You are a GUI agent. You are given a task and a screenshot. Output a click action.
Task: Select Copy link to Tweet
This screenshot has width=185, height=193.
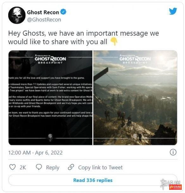coord(100,167)
